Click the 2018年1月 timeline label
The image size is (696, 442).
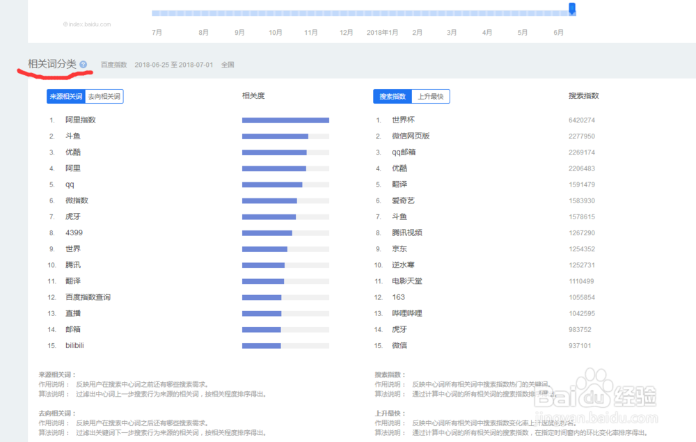(382, 33)
